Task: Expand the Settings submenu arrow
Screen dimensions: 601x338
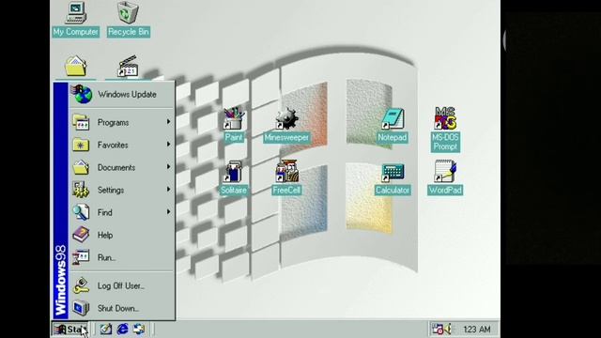Action: click(x=168, y=190)
